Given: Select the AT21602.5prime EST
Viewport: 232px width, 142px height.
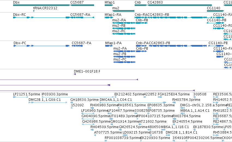Looking at the screenshot, I should 140,124.
